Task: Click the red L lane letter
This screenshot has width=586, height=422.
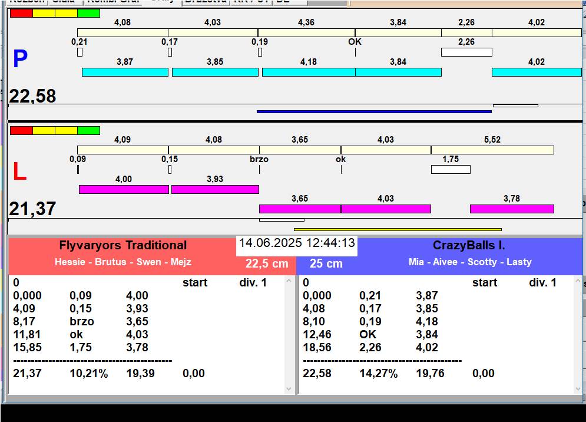Action: [x=20, y=172]
